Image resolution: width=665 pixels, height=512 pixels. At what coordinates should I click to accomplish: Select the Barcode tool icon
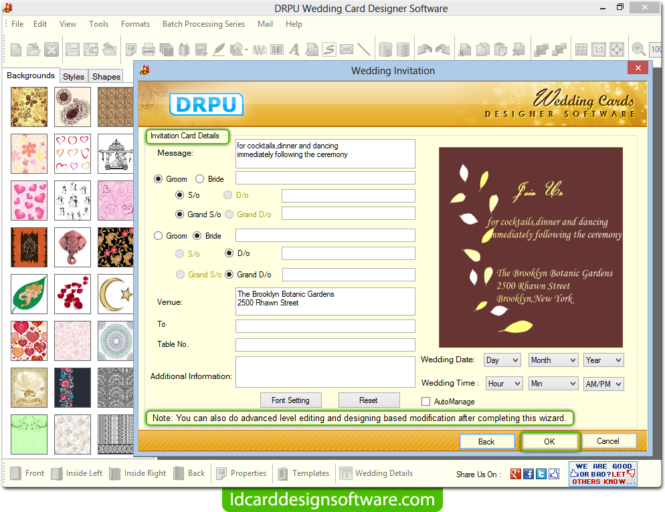(x=277, y=49)
